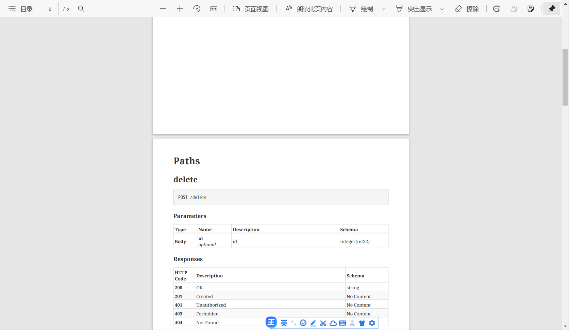
Task: Fit the page to width
Action: click(214, 9)
